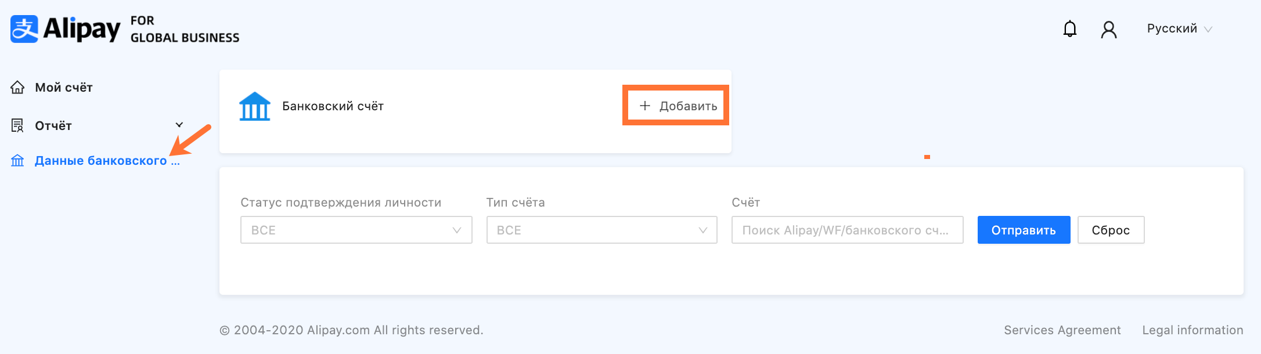The height and width of the screenshot is (354, 1261).
Task: Open Статус подтверждения личности dropdown
Action: click(x=356, y=230)
